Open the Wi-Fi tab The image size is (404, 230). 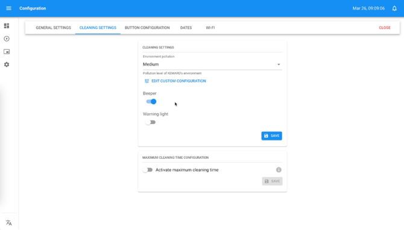(x=210, y=28)
